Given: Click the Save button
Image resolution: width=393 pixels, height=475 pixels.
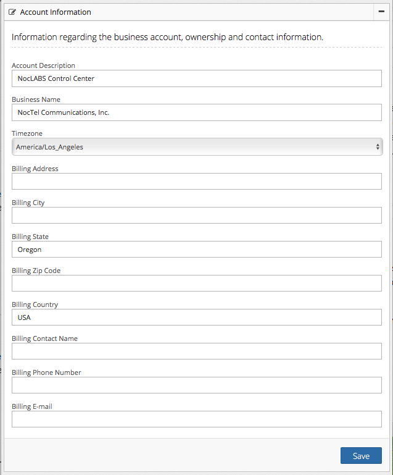Looking at the screenshot, I should (361, 456).
